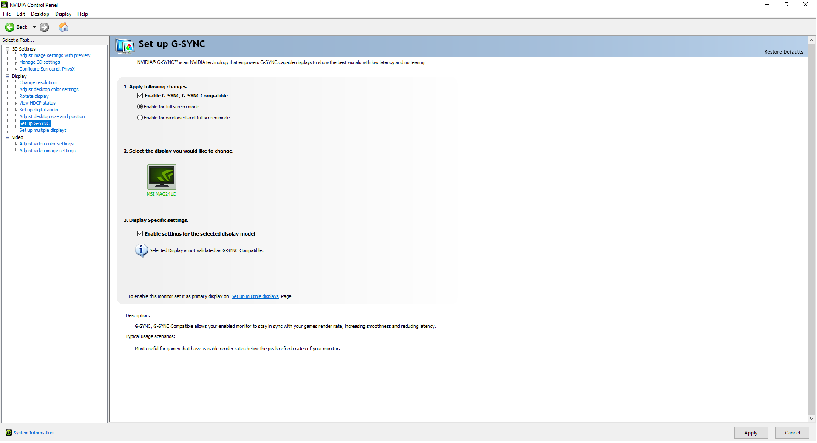The height and width of the screenshot is (443, 817).
Task: Select Enable for windowed and full screen mode
Action: tap(140, 118)
